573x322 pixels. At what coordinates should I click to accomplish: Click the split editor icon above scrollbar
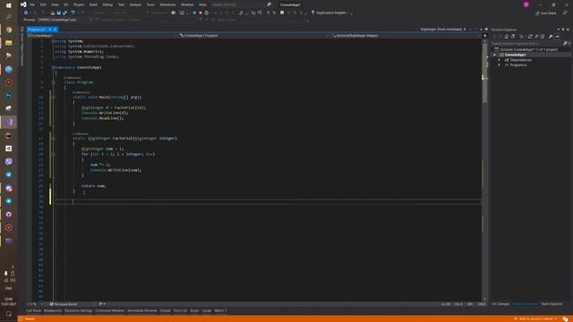click(x=485, y=36)
